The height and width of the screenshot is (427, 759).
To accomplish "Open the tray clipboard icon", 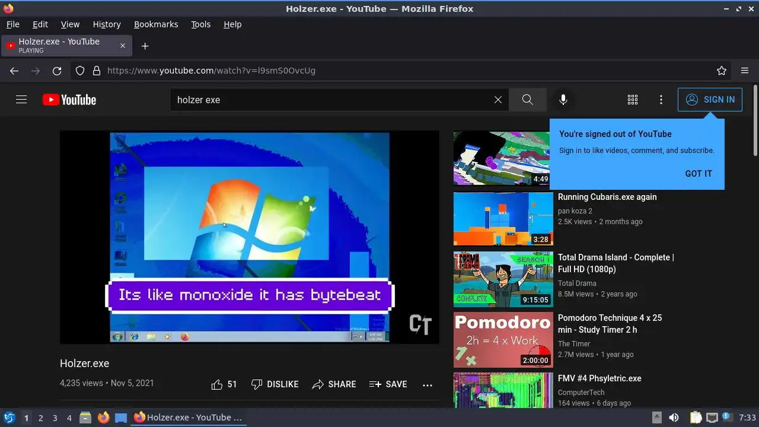I will click(x=696, y=418).
